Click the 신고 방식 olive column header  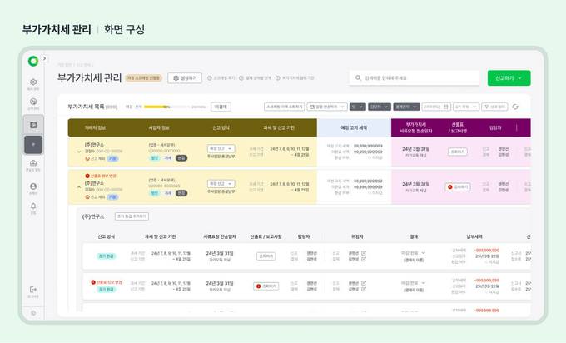[221, 128]
